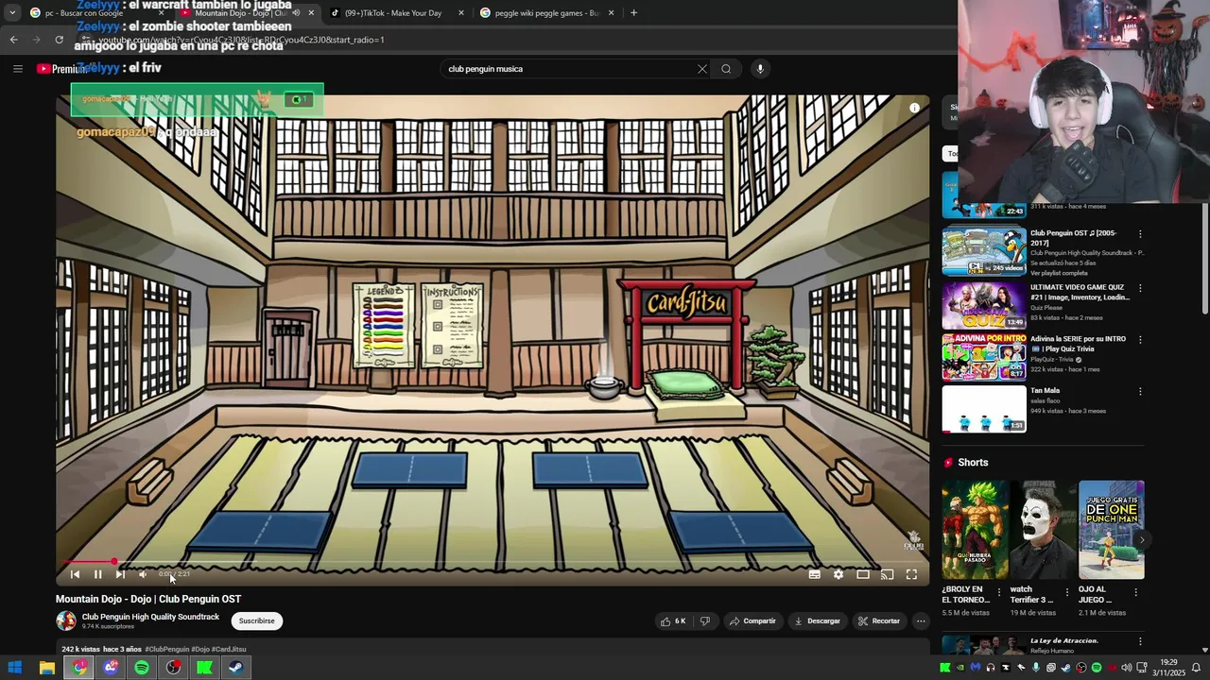Open system tray volume control
Viewport: 1210px width, 680px height.
point(1126,668)
